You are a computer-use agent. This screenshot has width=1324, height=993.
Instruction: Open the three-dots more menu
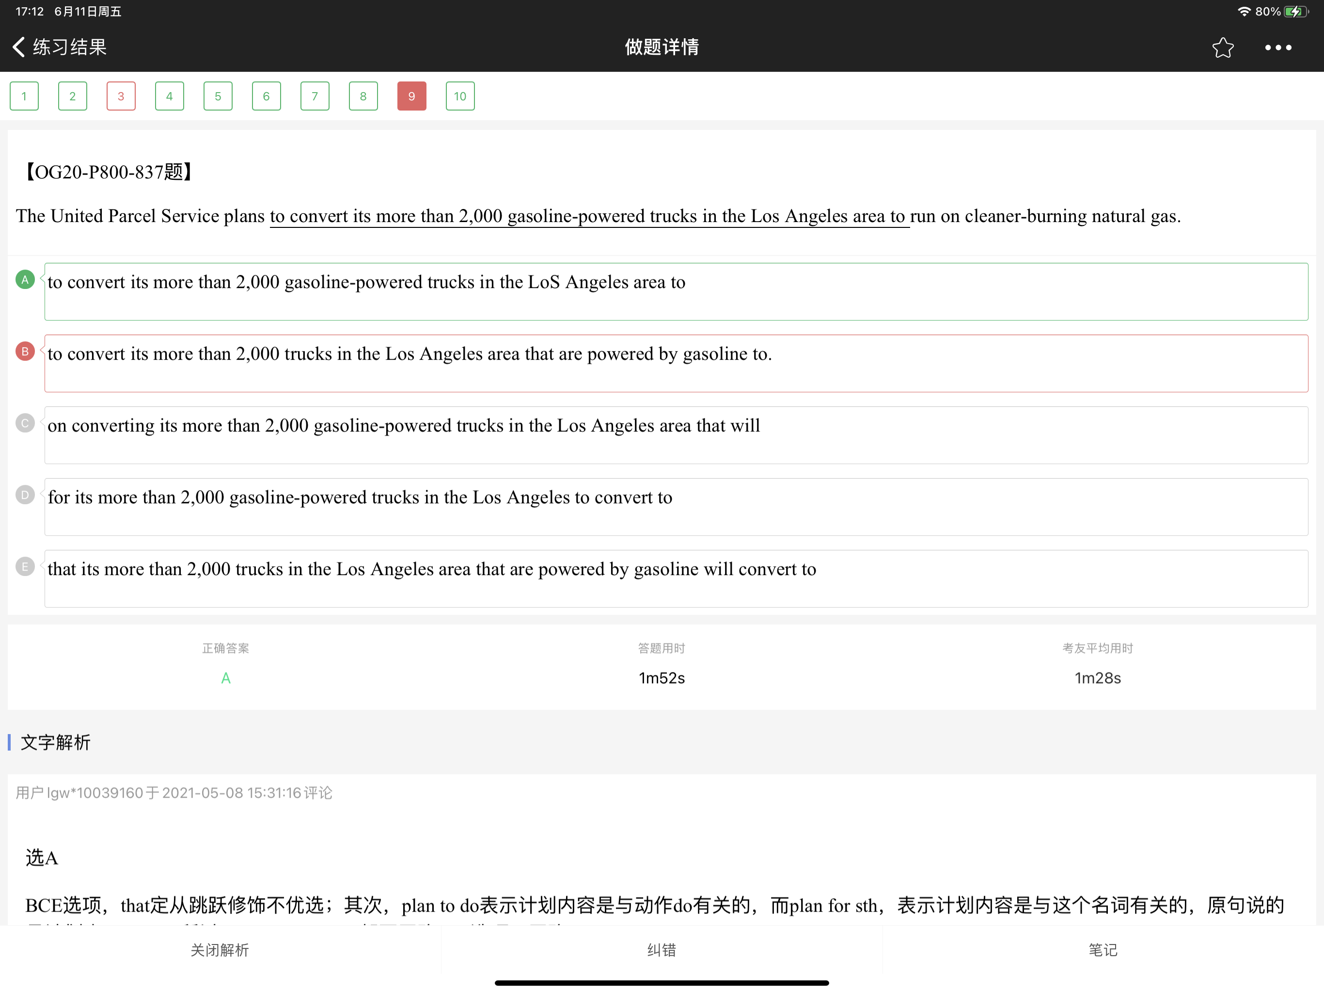[1277, 48]
